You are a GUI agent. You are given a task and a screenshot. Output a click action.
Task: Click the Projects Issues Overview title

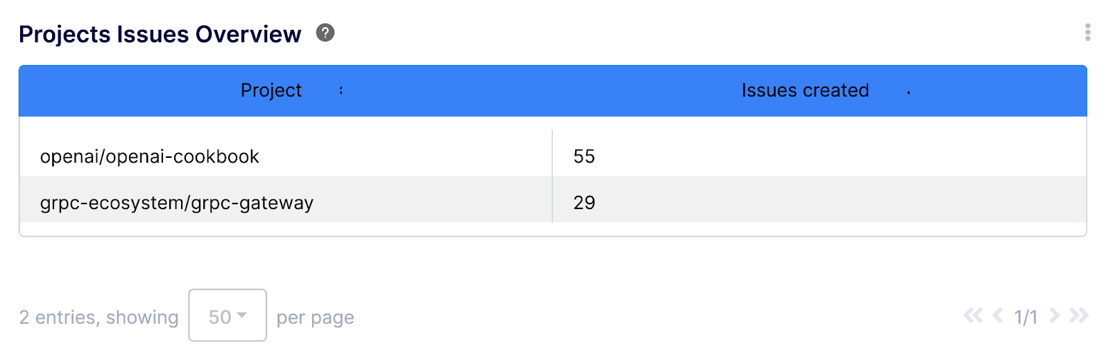pos(160,34)
